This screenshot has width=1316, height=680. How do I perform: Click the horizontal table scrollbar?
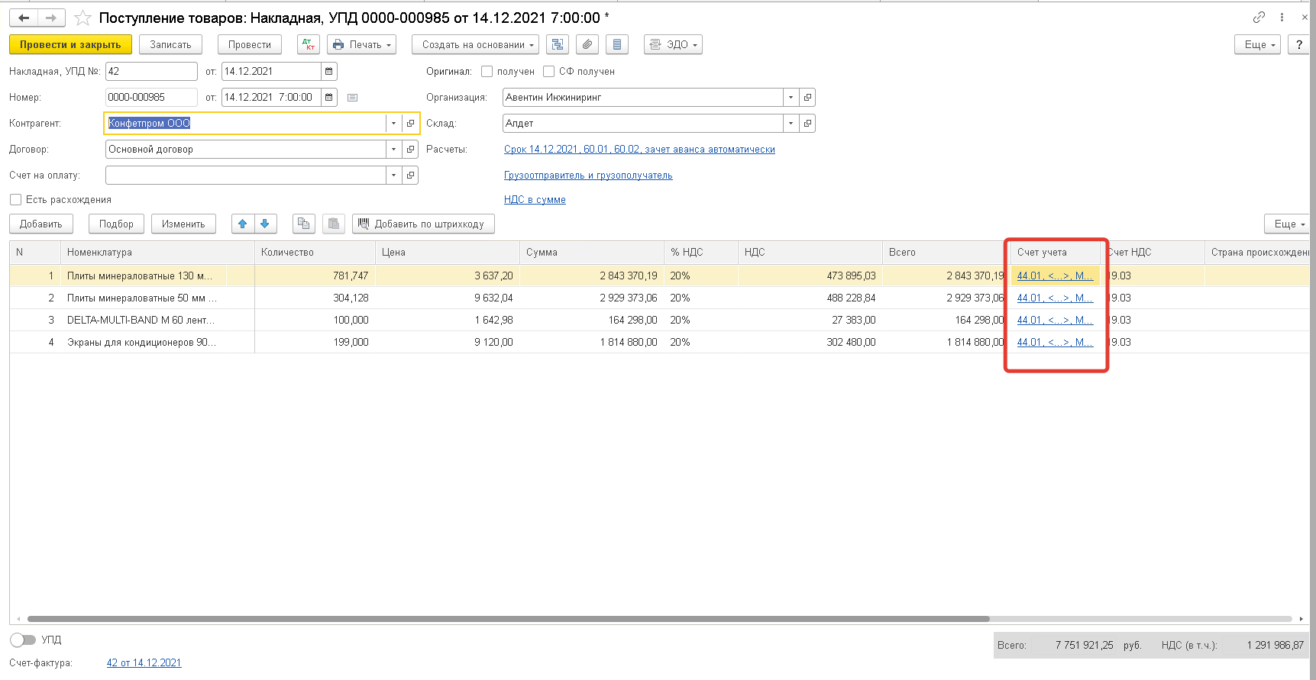pos(508,619)
